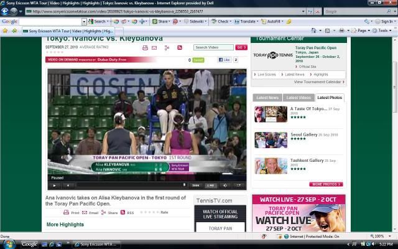The width and height of the screenshot is (398, 249).
Task: Open the IE Tools menu
Action: (x=381, y=31)
